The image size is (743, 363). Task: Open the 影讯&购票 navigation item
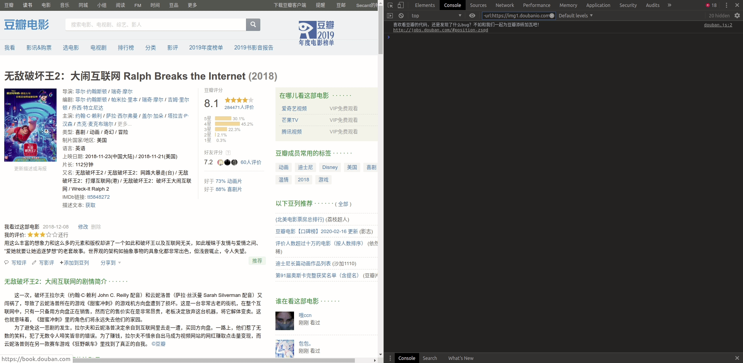[x=39, y=48]
